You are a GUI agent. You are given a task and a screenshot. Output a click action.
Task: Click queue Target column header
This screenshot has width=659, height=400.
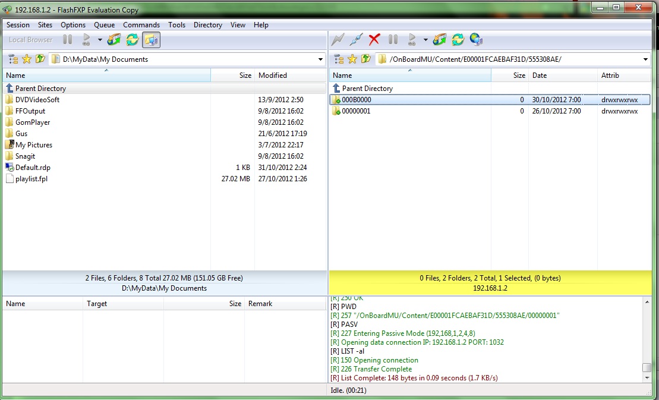click(123, 303)
